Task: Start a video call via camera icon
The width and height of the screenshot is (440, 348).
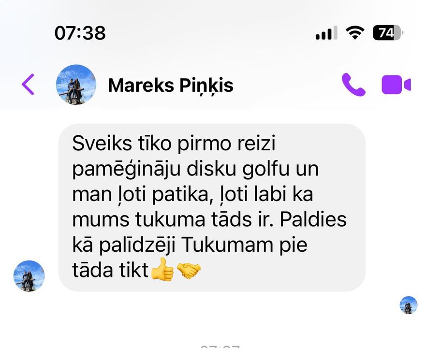Action: click(x=396, y=85)
